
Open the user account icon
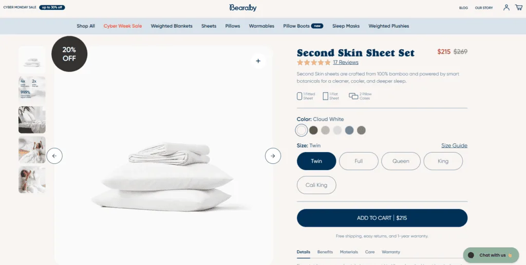506,7
